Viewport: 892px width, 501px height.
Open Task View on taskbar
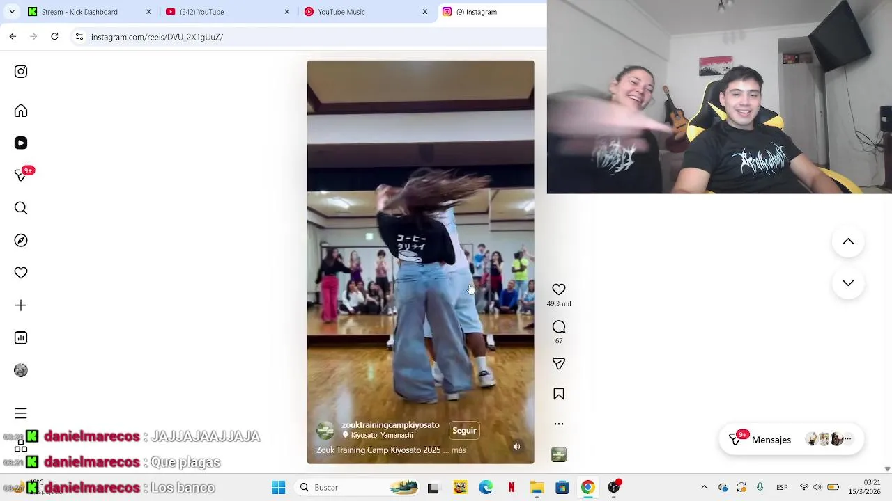coord(433,488)
